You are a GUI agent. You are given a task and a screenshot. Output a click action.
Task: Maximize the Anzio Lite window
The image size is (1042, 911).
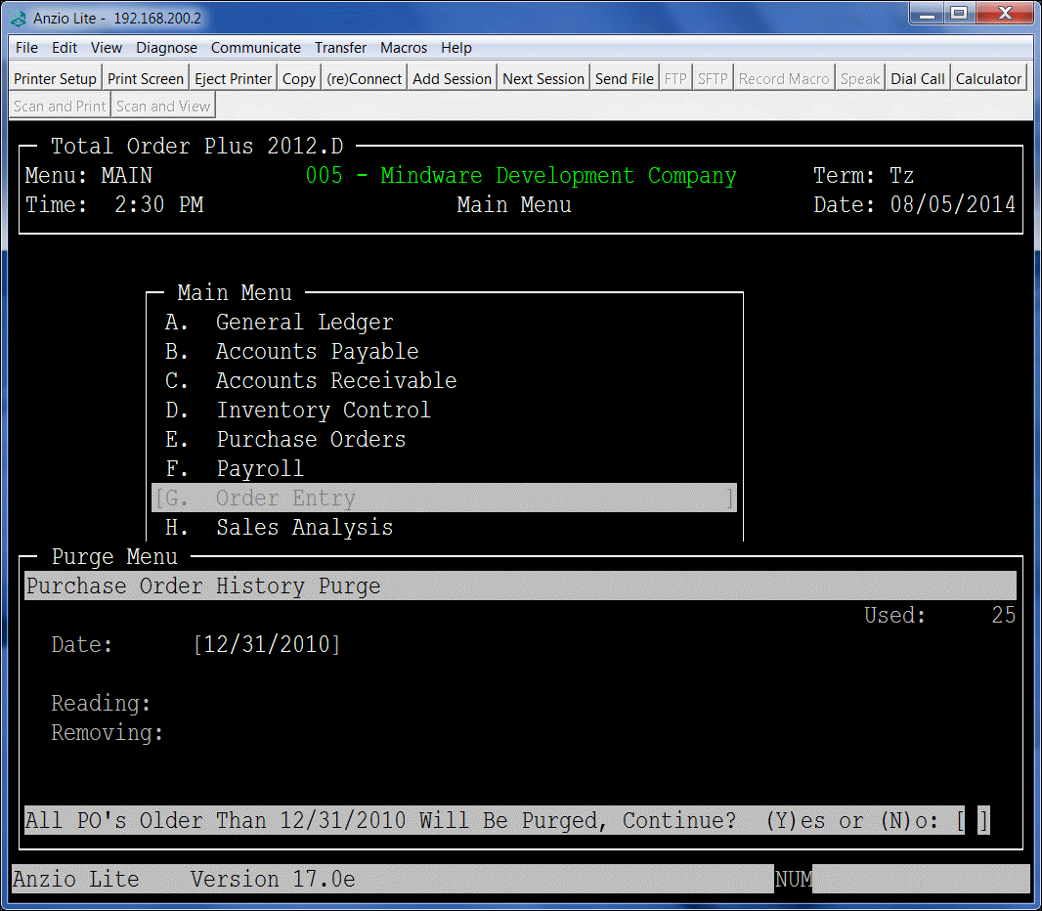pyautogui.click(x=959, y=14)
